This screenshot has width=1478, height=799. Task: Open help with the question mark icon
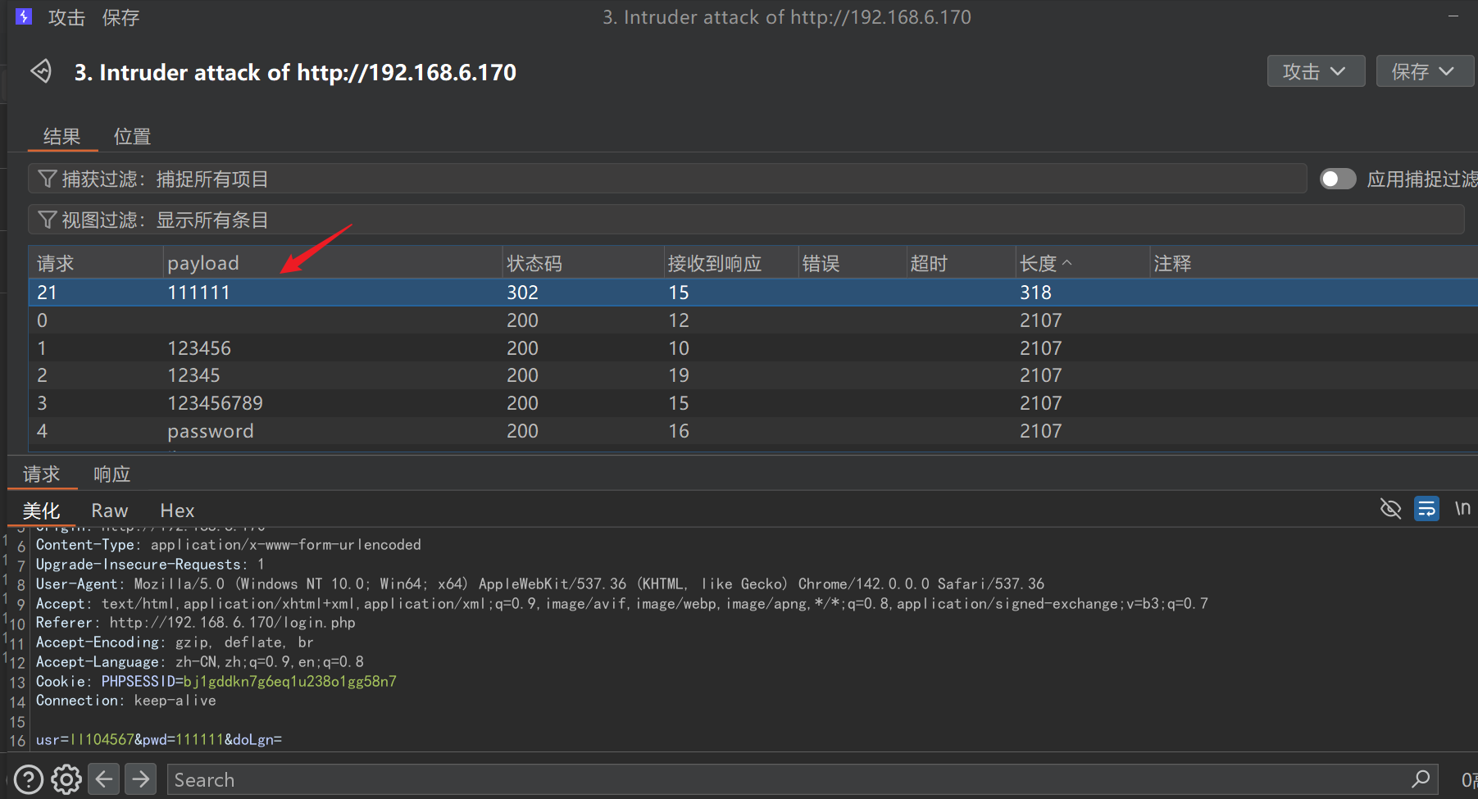[x=29, y=779]
